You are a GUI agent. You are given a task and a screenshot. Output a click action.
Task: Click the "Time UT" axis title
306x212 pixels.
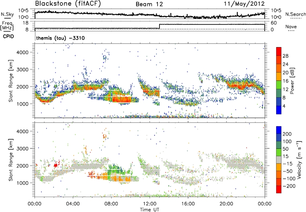pyautogui.click(x=150, y=209)
